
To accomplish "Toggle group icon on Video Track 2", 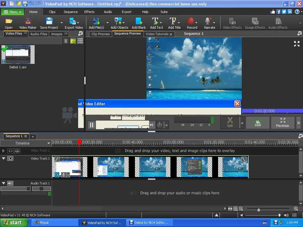I will point(17,151).
